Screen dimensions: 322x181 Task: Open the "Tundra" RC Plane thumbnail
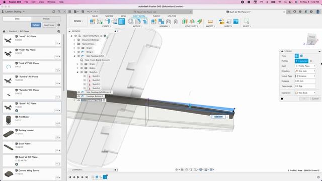pos(8,80)
